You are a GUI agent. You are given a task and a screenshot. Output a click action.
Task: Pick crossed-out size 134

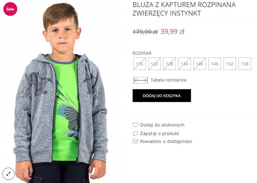[x=185, y=64]
